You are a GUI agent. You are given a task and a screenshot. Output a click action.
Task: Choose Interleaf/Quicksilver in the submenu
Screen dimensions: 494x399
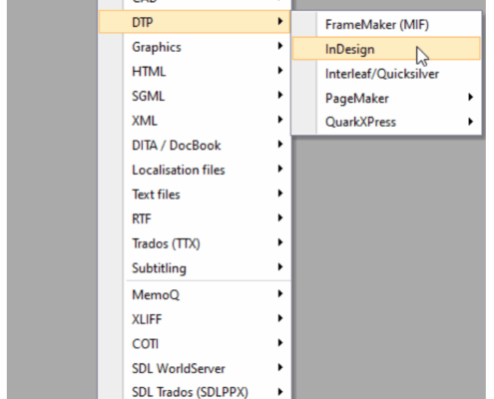tap(386, 74)
